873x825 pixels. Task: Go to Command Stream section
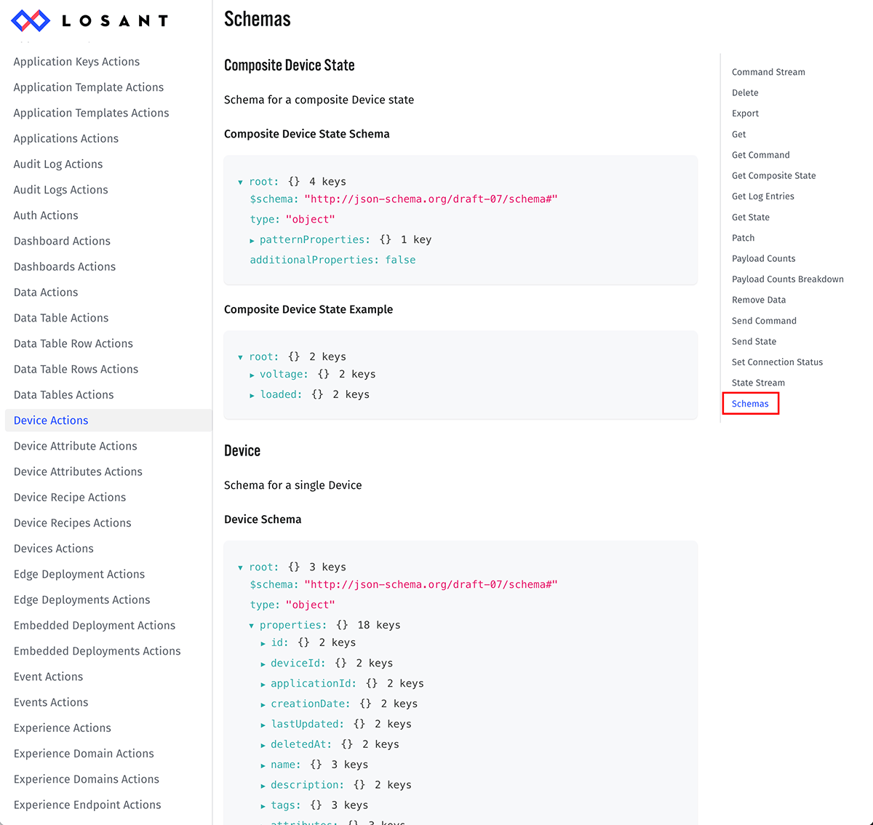768,72
